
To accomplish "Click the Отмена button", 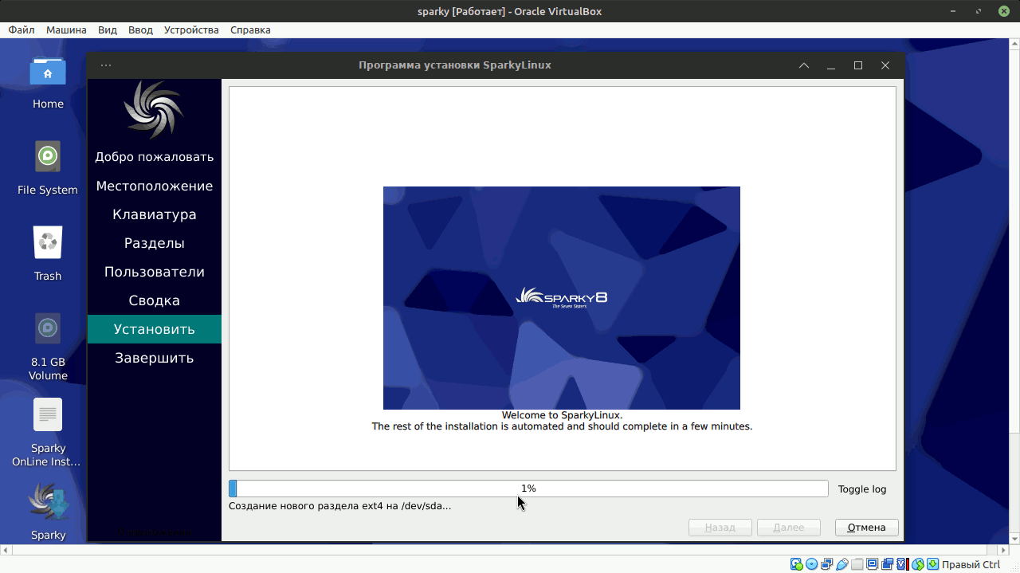I will (867, 528).
